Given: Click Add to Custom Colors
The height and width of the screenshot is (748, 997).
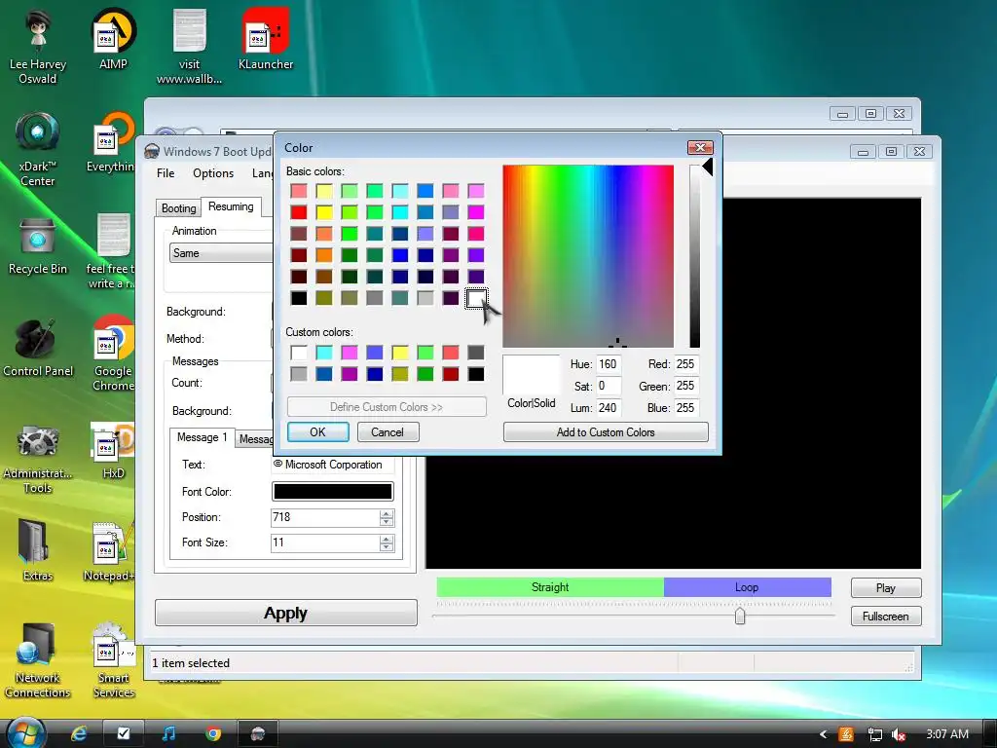Looking at the screenshot, I should pos(606,431).
